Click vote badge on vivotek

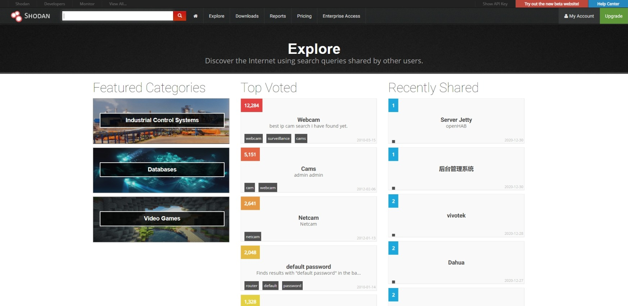[393, 201]
